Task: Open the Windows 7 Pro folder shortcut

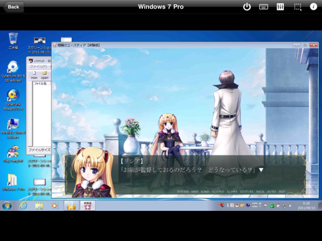Action: [13, 182]
